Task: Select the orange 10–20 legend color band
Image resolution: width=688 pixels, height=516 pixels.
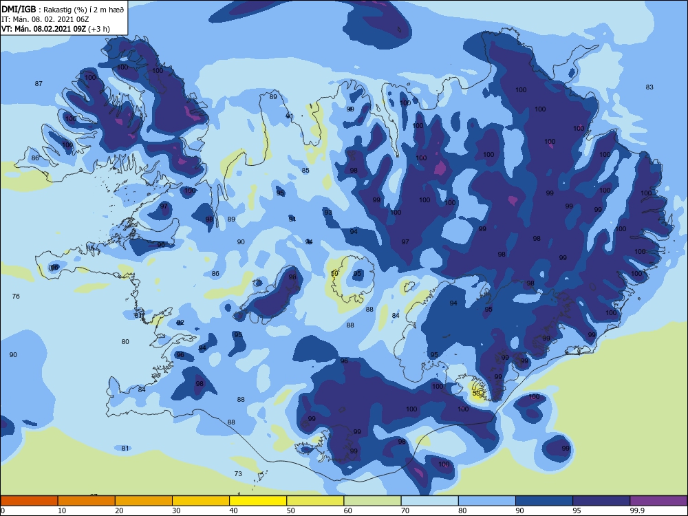Action: click(87, 501)
